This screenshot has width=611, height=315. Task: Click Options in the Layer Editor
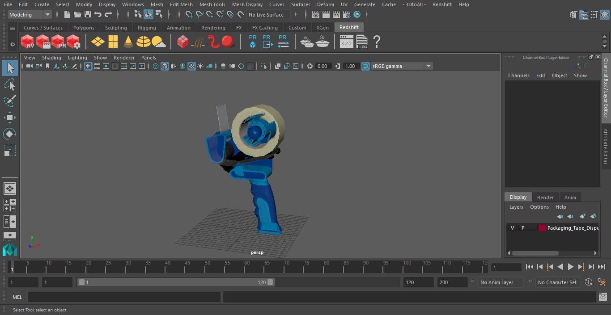click(x=539, y=207)
